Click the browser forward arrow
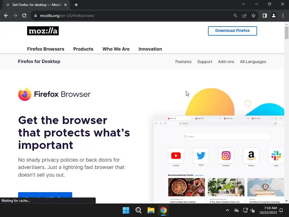Image resolution: width=289 pixels, height=217 pixels. pyautogui.click(x=15, y=16)
